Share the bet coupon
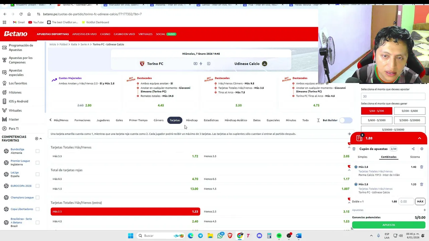Screen dimensions: 429x241 click(x=413, y=149)
